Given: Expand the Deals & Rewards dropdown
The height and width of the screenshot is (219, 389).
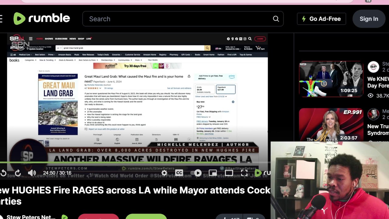Looking at the screenshot, I should (x=67, y=60).
